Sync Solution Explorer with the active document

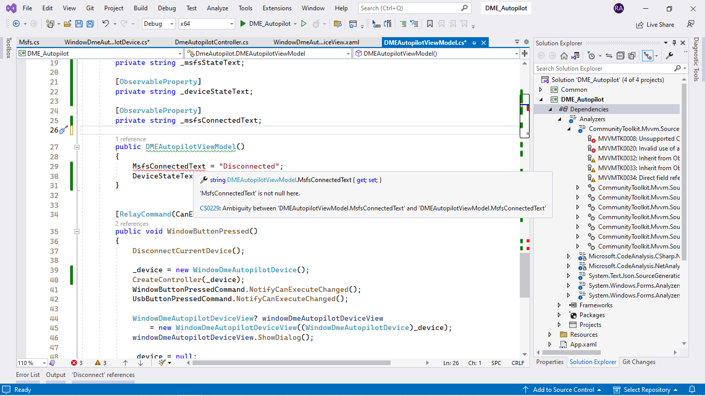(609, 56)
